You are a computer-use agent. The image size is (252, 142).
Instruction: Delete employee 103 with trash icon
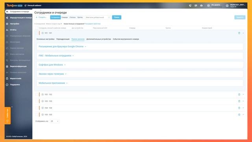tap(239, 101)
